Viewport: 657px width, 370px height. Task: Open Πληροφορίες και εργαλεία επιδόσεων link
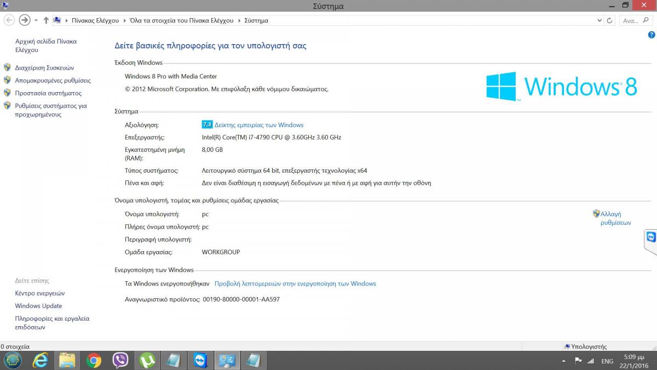pyautogui.click(x=52, y=323)
